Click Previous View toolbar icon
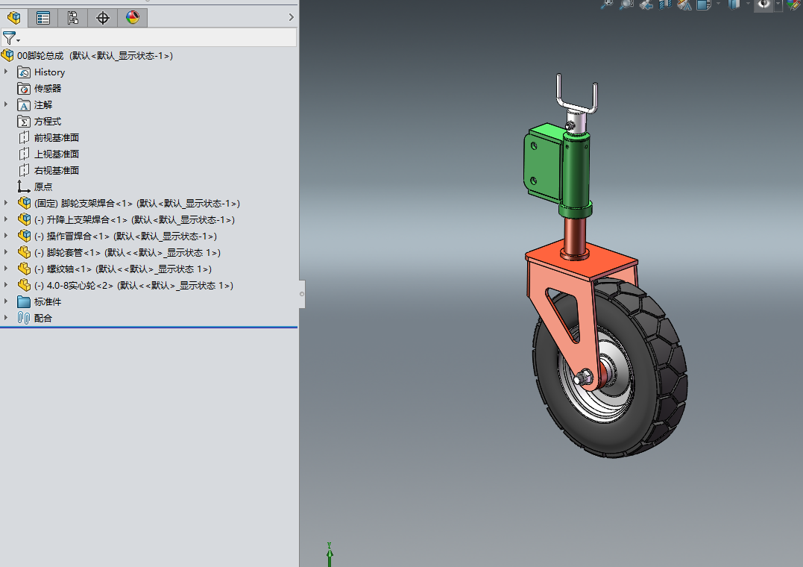 [646, 4]
